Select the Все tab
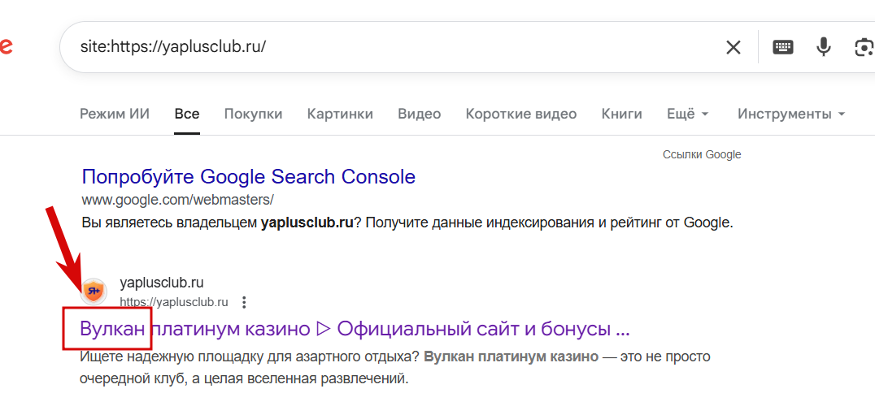 tap(186, 114)
